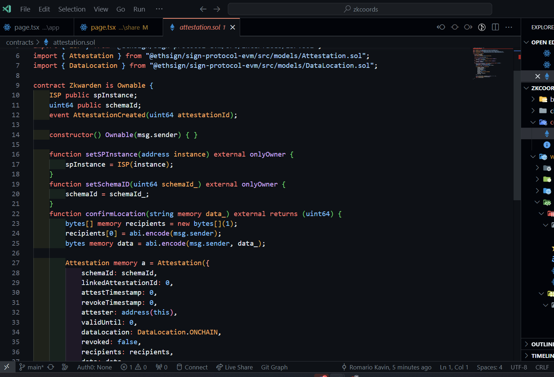Click the main* branch indicator
554x377 pixels.
point(31,367)
